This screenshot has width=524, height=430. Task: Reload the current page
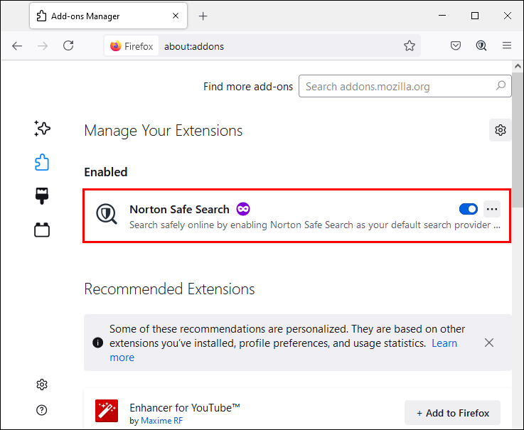[68, 45]
